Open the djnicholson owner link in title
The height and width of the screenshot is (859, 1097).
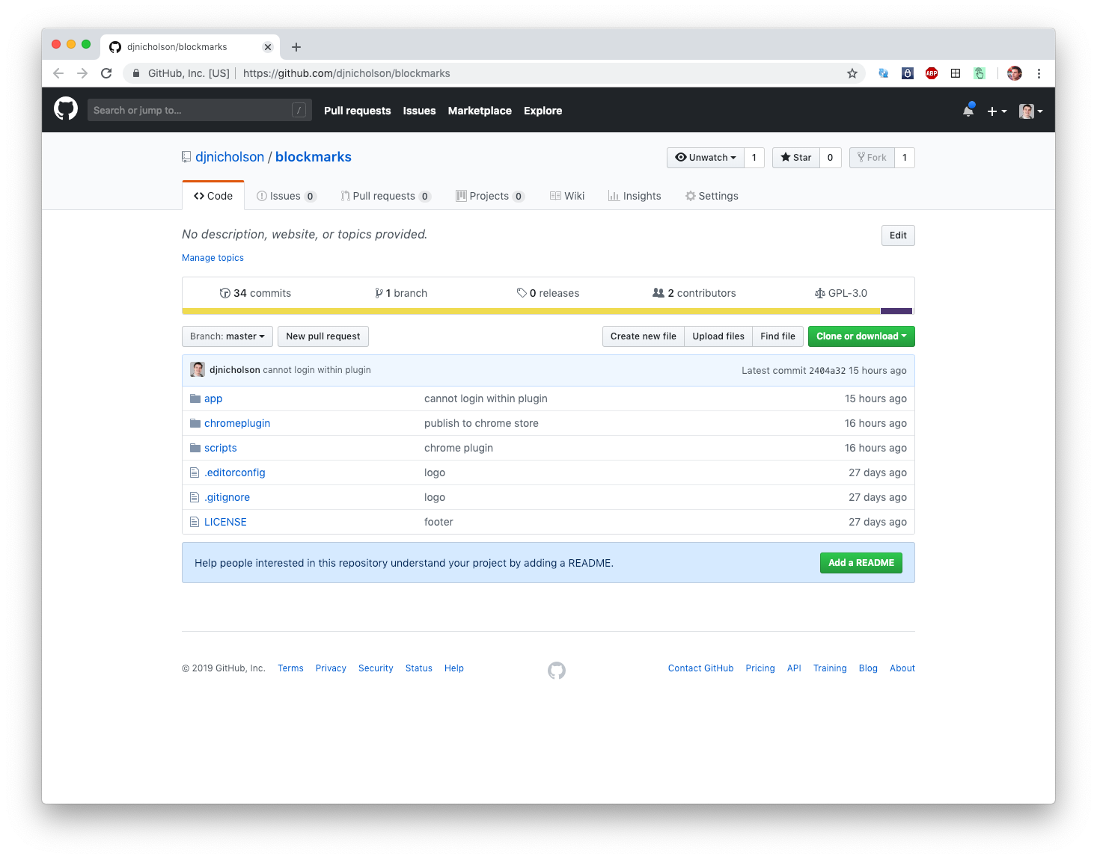(230, 157)
